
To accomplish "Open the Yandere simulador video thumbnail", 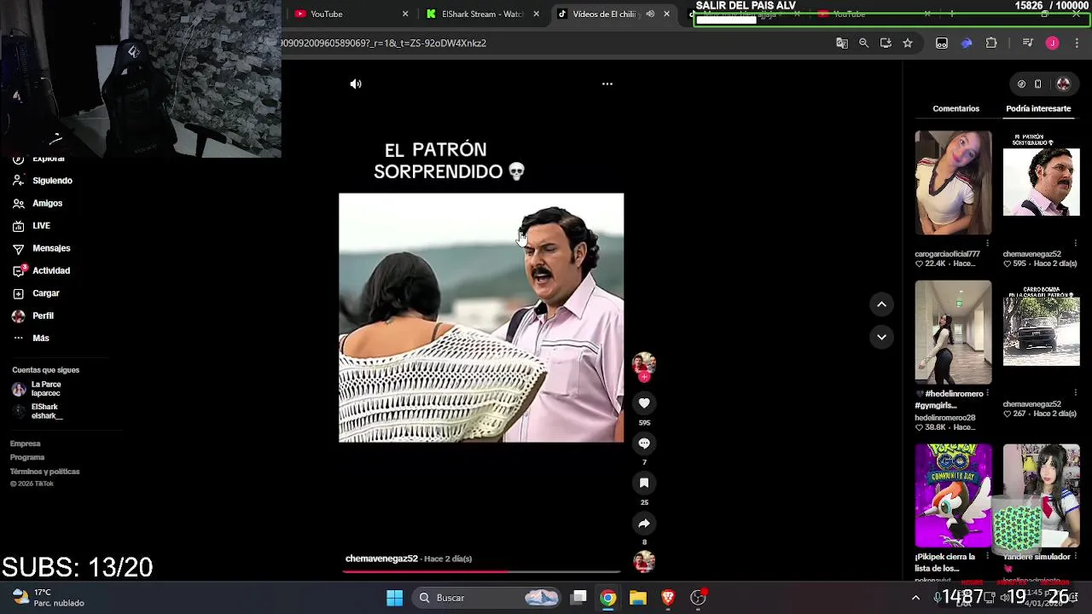I will pos(1041,495).
